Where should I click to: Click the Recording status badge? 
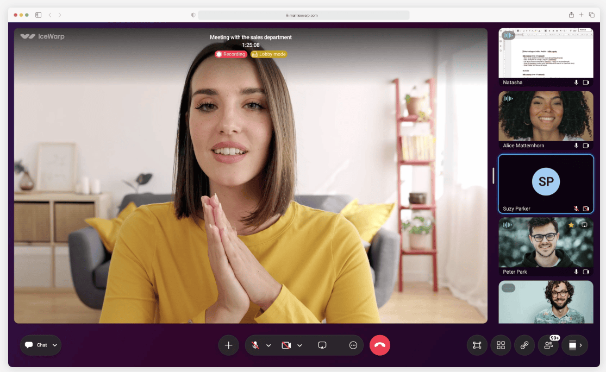pos(231,54)
